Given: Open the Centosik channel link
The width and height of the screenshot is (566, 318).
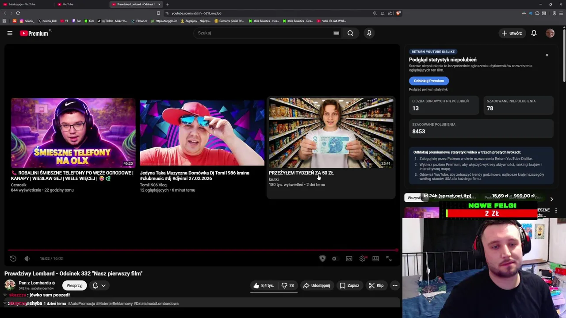Looking at the screenshot, I should (x=19, y=185).
